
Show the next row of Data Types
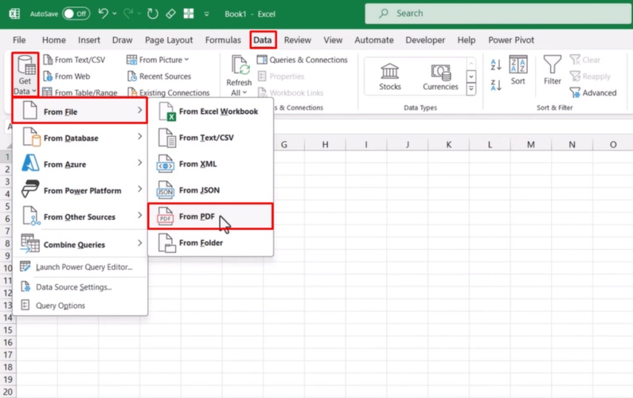[x=471, y=76]
